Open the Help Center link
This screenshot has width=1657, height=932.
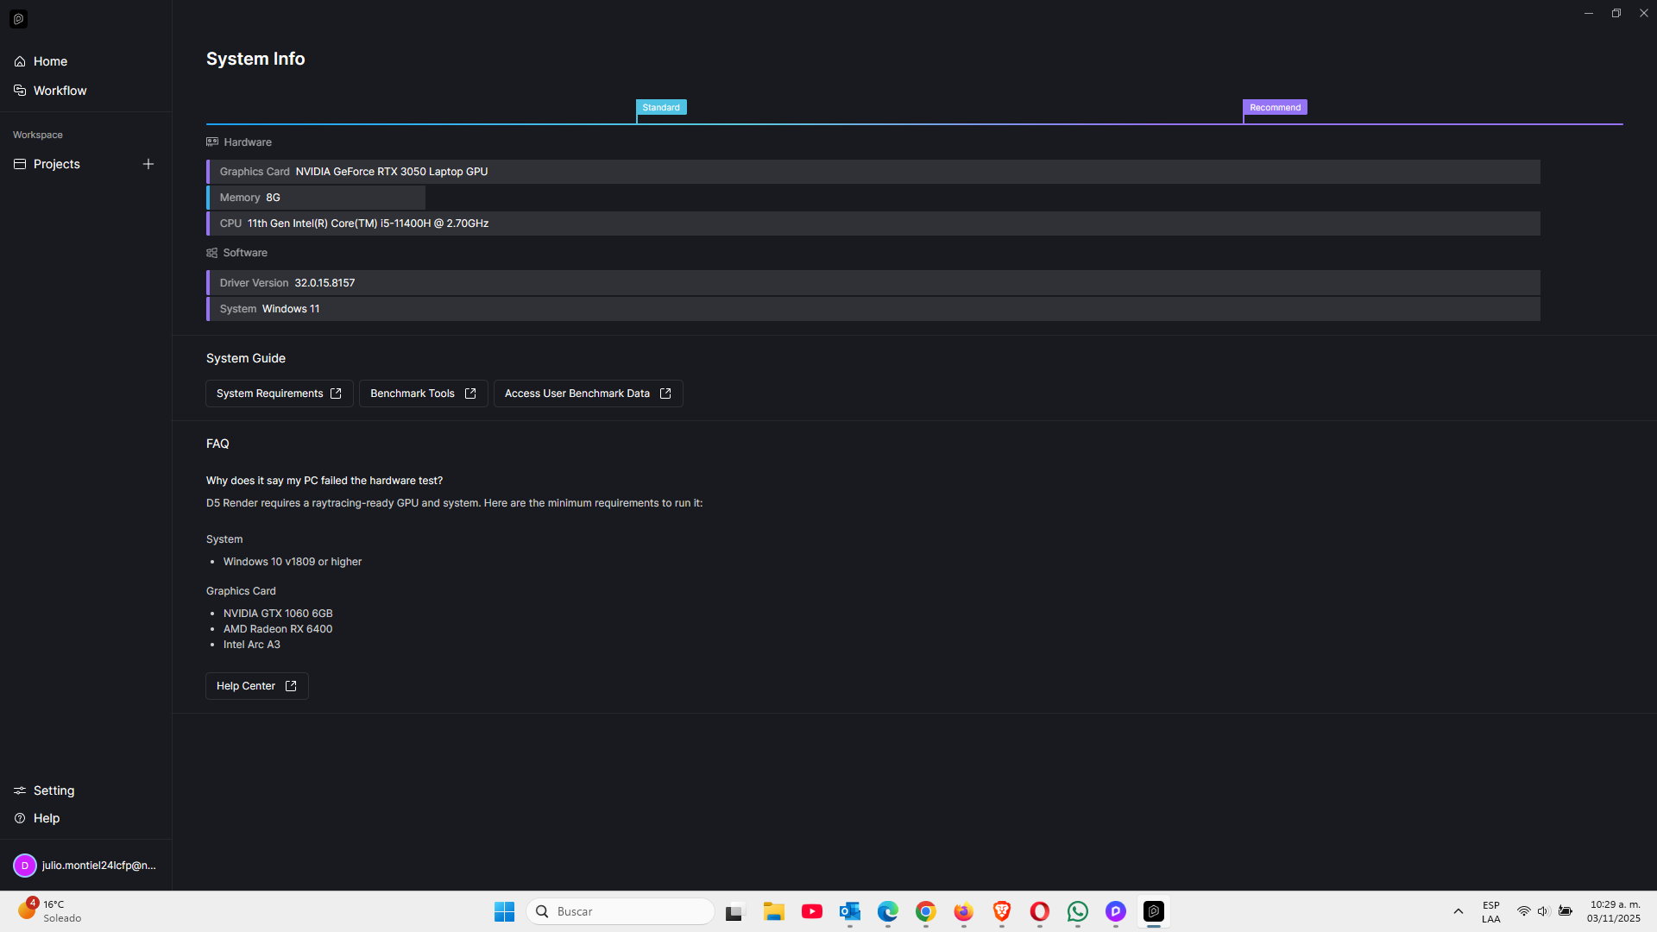[256, 686]
